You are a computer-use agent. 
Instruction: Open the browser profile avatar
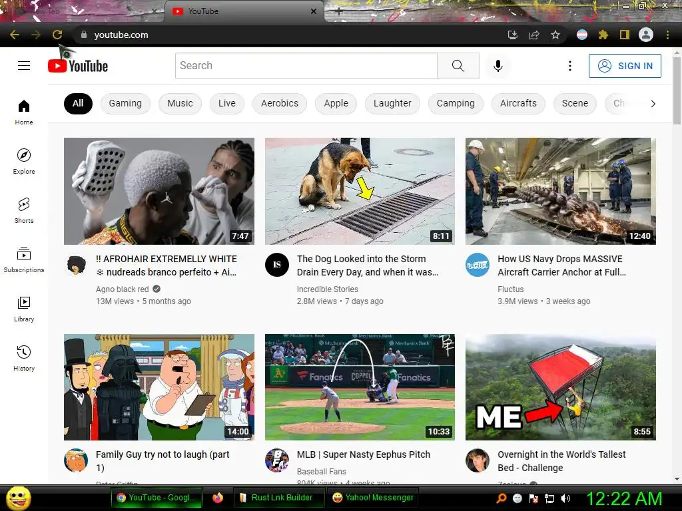click(x=646, y=35)
